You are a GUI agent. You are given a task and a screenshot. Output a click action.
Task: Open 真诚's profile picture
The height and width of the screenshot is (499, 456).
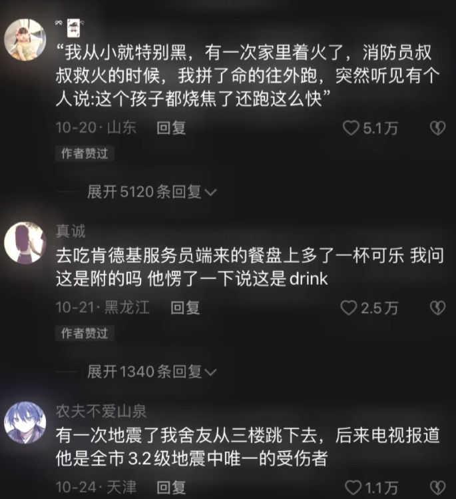click(25, 243)
